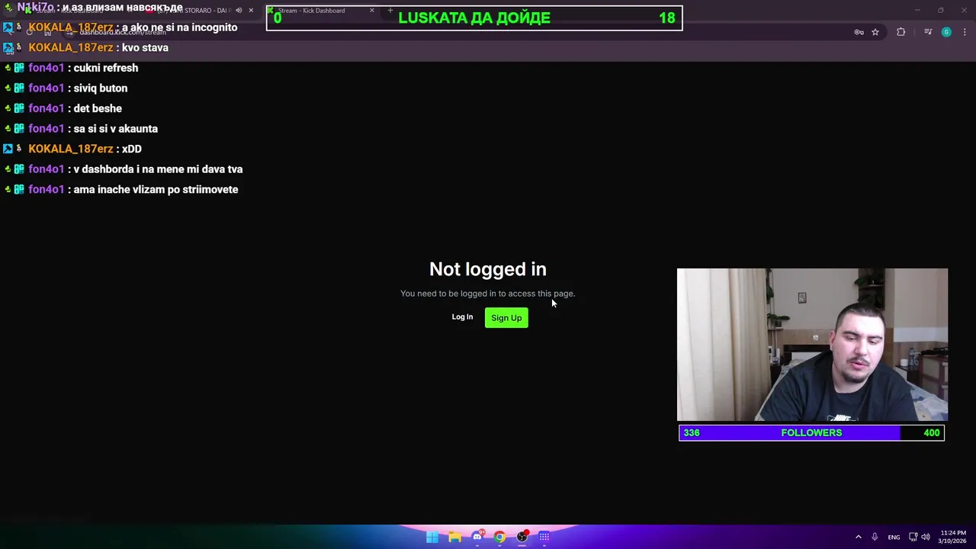Viewport: 976px width, 549px height.
Task: Open the saved passwords key icon
Action: [859, 32]
